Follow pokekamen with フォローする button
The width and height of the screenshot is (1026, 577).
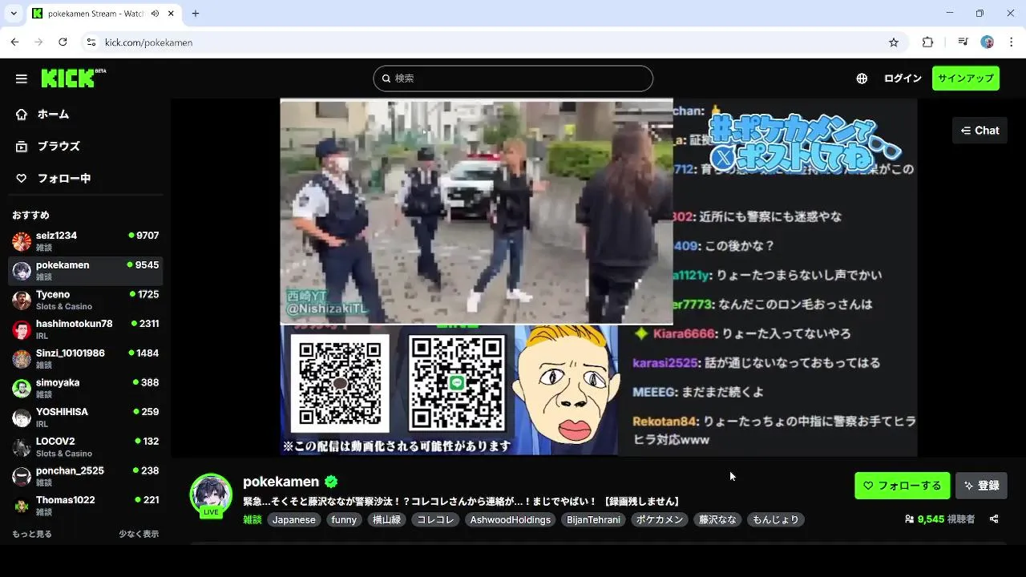903,486
